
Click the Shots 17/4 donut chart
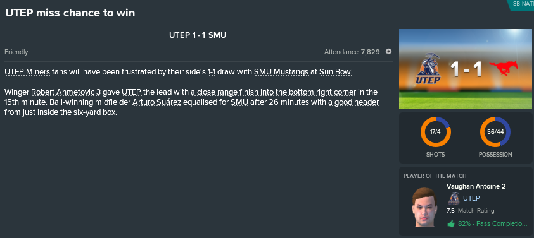pos(436,132)
